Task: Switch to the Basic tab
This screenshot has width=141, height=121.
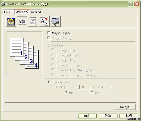Action: 8,12
